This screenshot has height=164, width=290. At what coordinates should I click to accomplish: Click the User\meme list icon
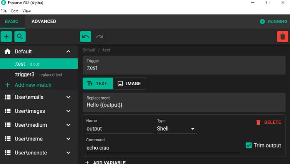(x=7, y=139)
